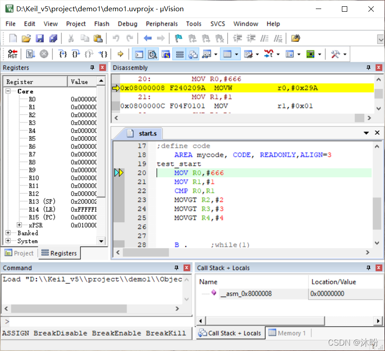Image resolution: width=385 pixels, height=351 pixels.
Task: Switch to the Memory 1 tab
Action: pos(287,333)
